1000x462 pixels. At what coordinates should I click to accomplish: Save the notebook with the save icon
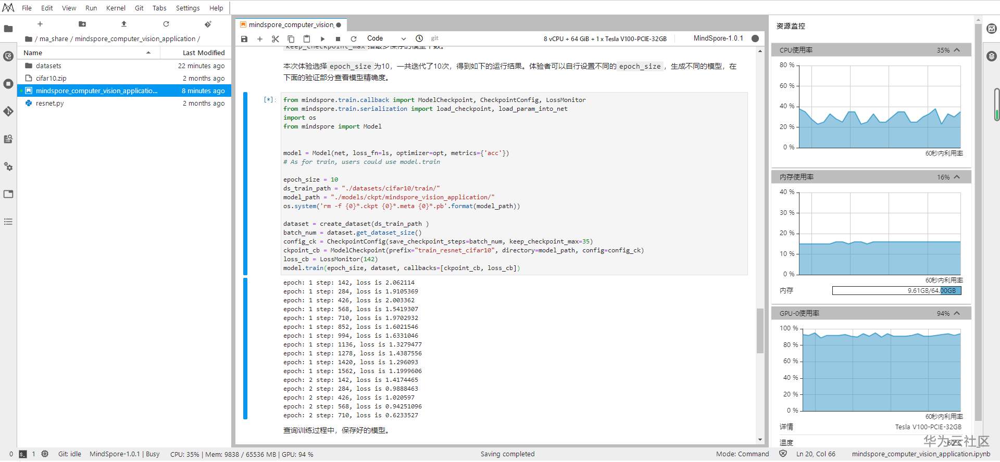coord(244,39)
